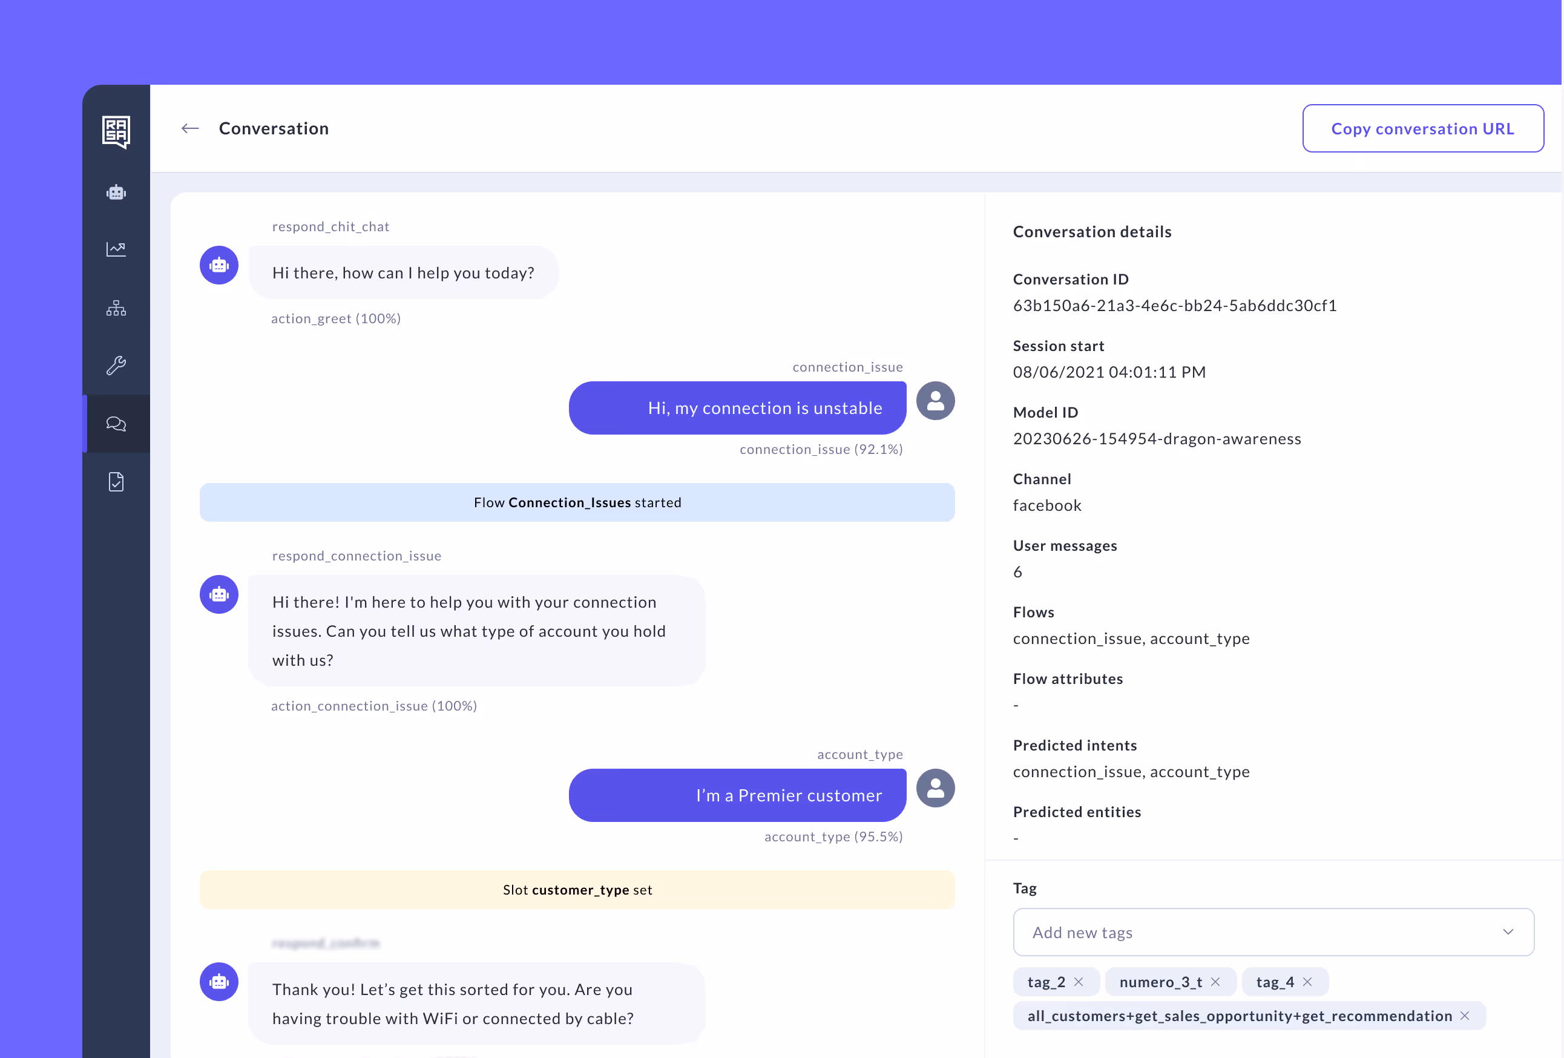Open the assistant robot sidebar icon
The height and width of the screenshot is (1058, 1564).
tap(116, 192)
